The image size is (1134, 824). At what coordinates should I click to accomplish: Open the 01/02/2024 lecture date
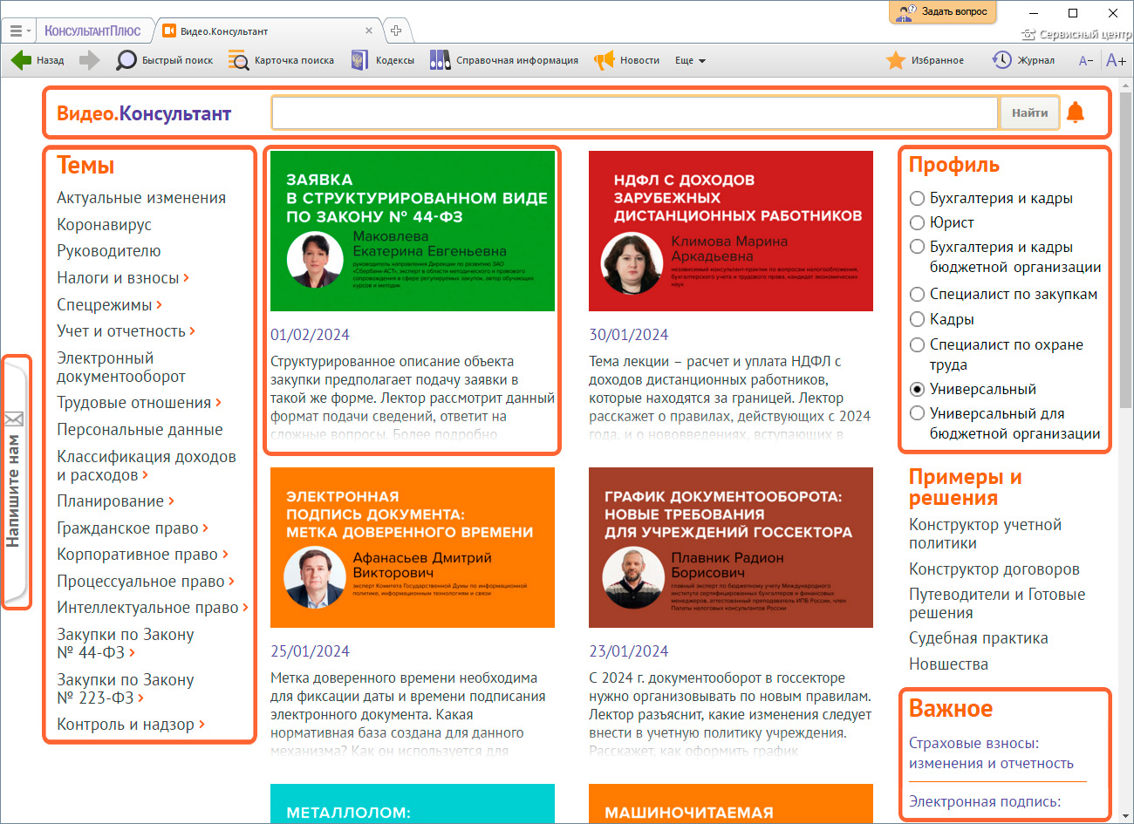click(x=310, y=335)
